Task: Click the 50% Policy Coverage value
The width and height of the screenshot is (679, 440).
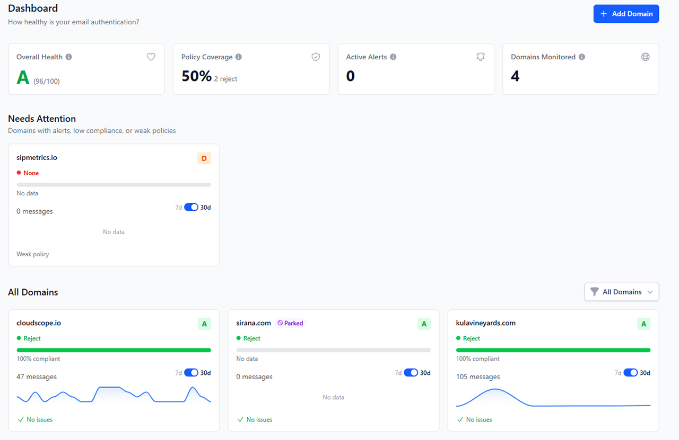Action: click(x=196, y=76)
